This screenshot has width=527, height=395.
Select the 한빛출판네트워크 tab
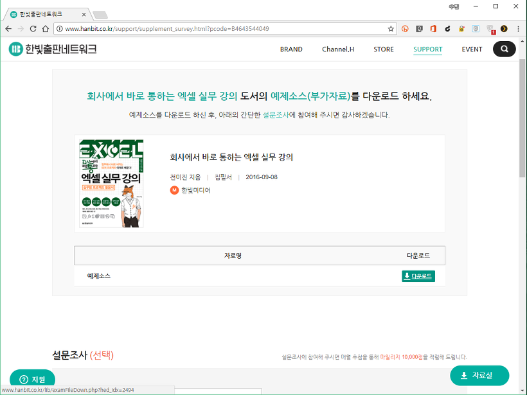tap(46, 14)
